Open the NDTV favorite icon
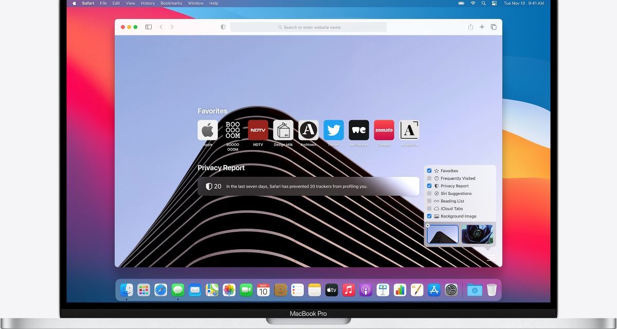The width and height of the screenshot is (617, 329). tap(258, 130)
